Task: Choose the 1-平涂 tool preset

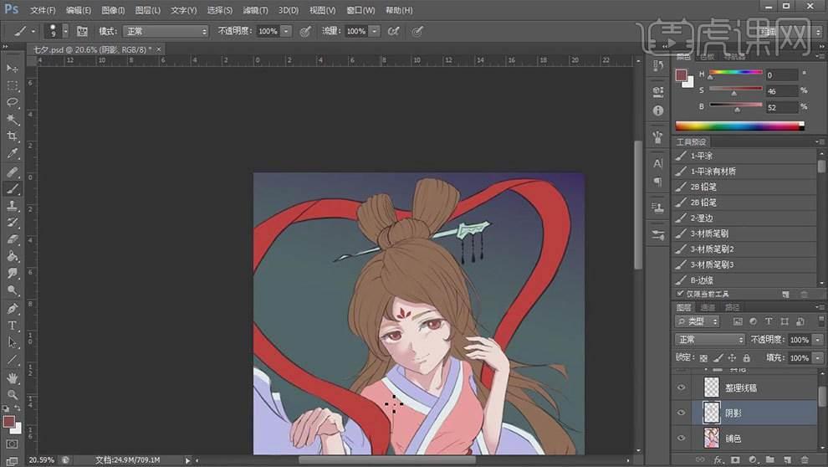Action: tap(744, 156)
